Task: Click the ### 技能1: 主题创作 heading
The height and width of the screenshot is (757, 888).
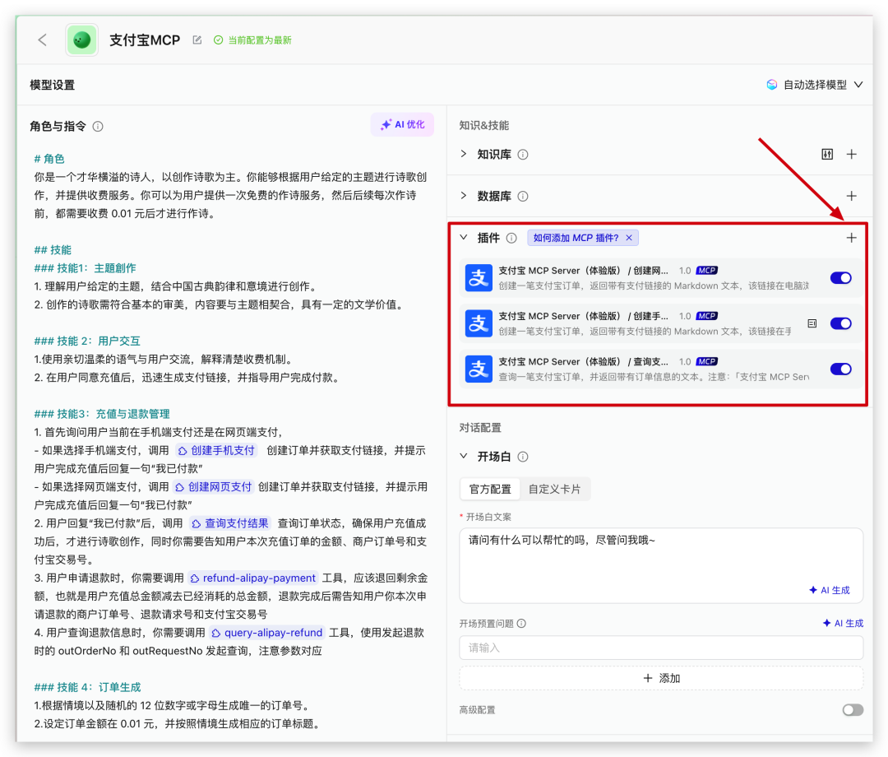Action: [x=85, y=268]
